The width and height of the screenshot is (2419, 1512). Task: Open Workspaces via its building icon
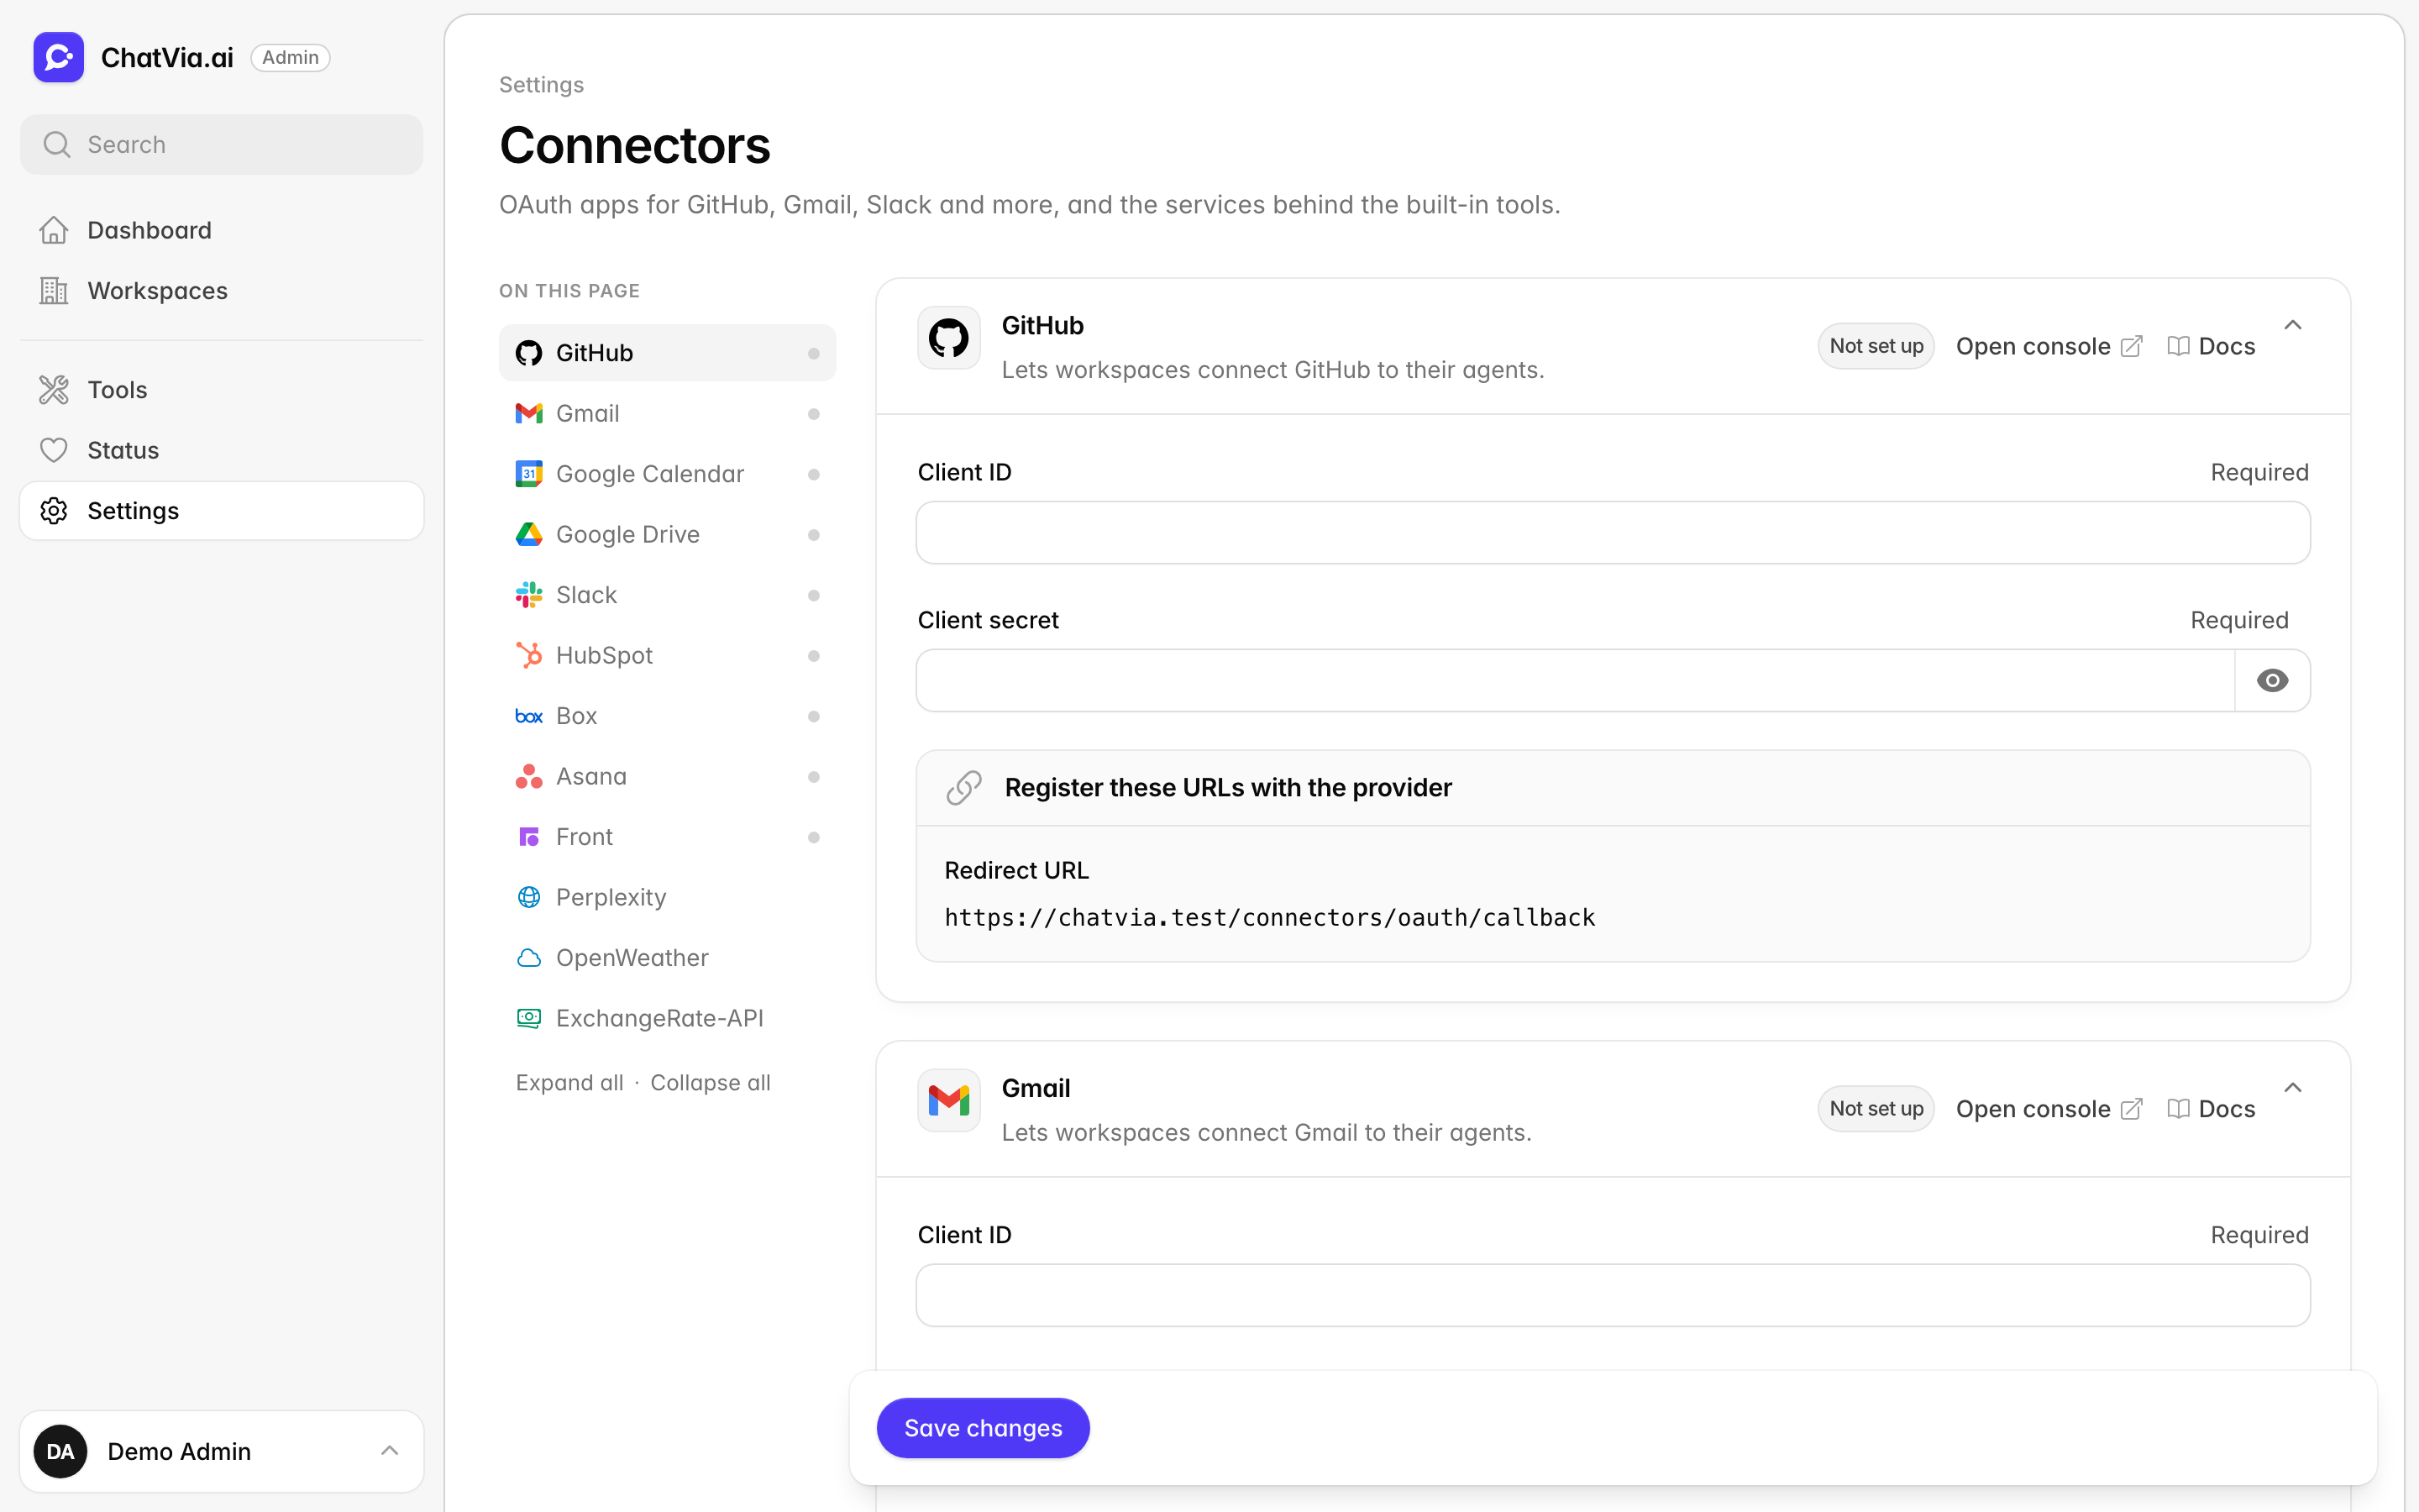(54, 291)
